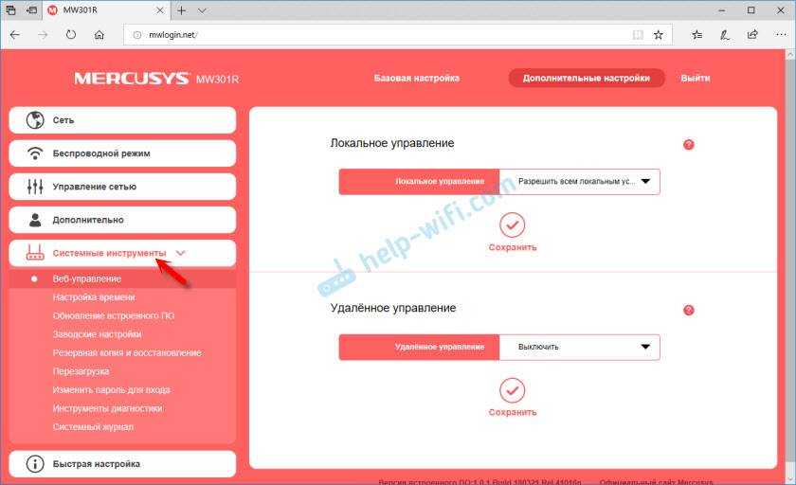Click the MERCUSYS logo
The image size is (796, 485).
coord(132,78)
